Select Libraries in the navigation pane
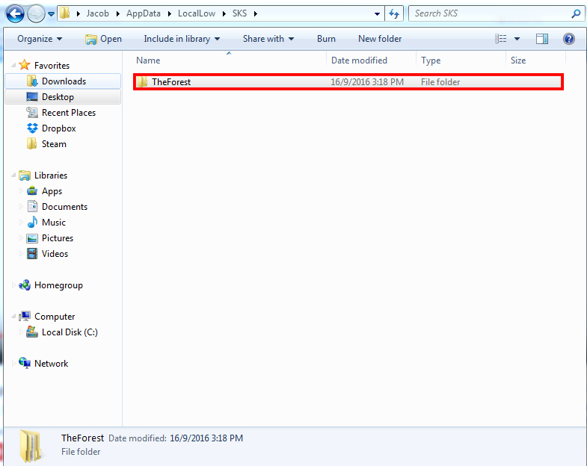This screenshot has height=466, width=587. point(51,175)
